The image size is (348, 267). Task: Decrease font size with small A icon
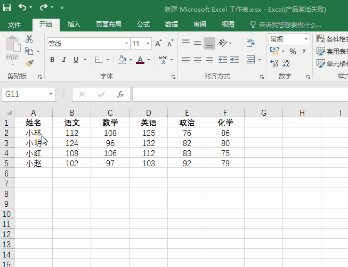pos(170,43)
